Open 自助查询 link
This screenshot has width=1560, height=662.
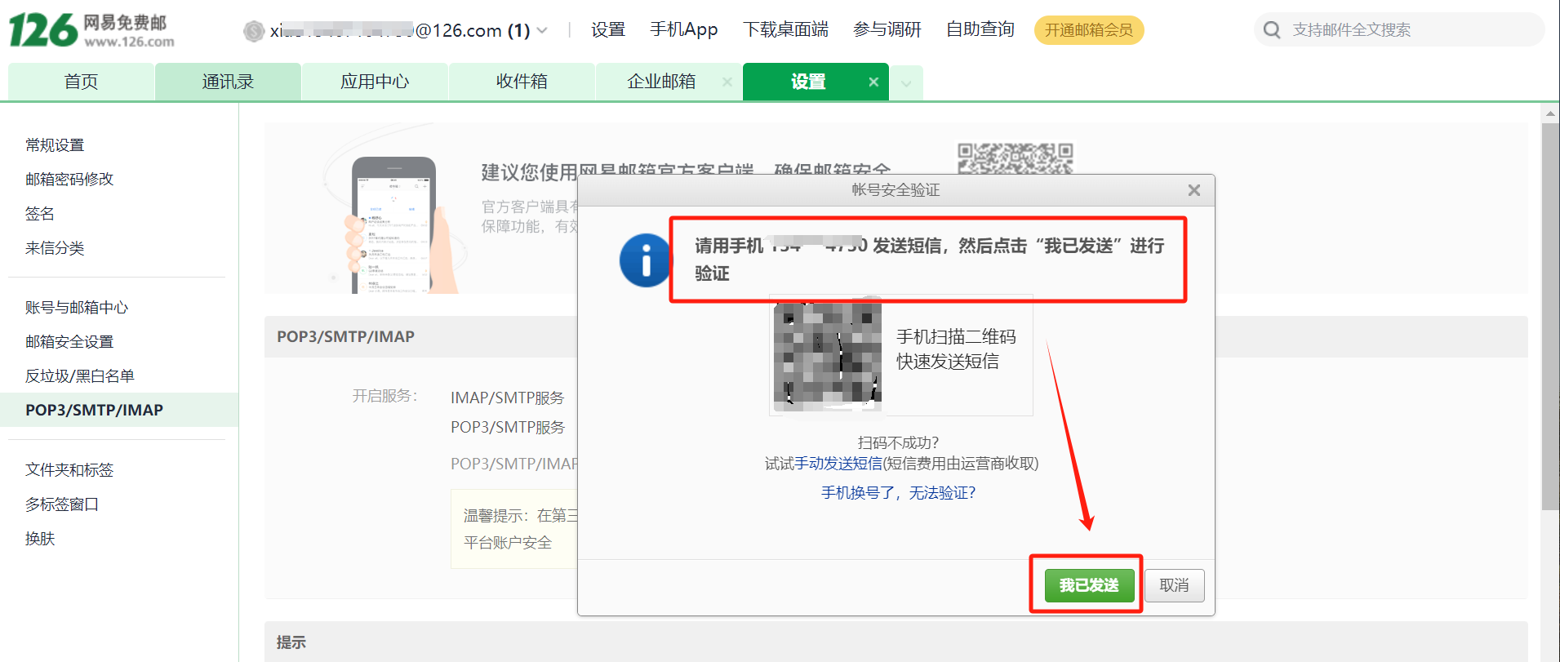coord(980,30)
